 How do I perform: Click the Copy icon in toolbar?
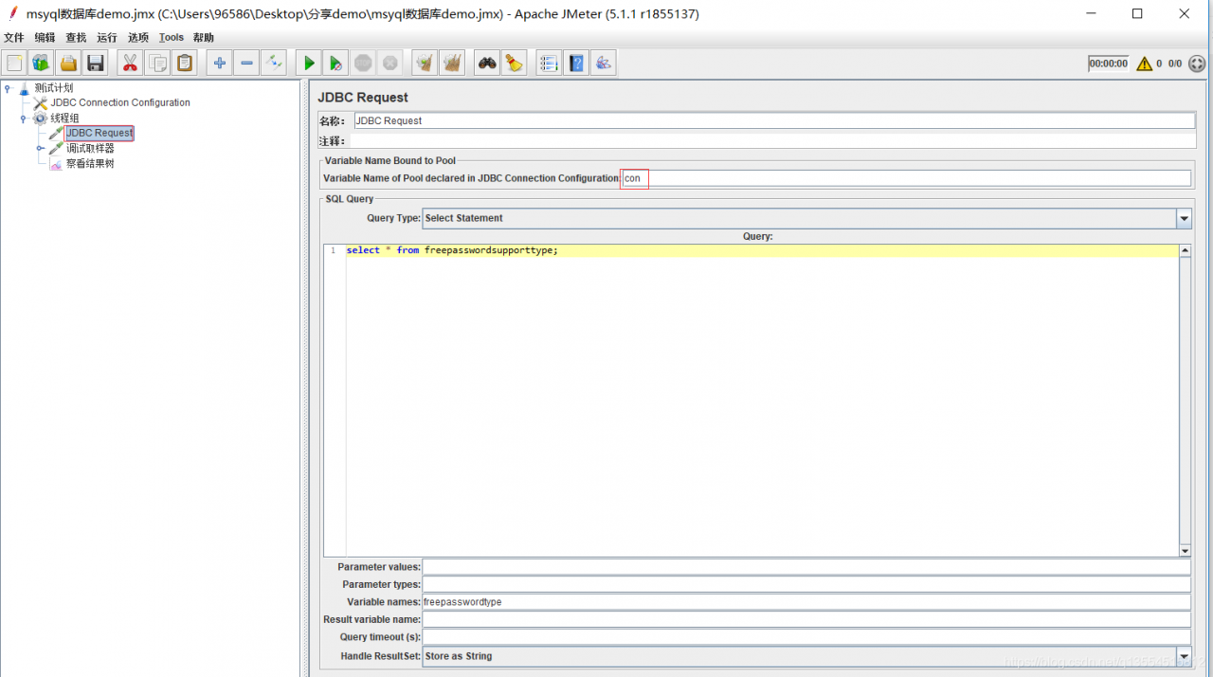point(157,64)
